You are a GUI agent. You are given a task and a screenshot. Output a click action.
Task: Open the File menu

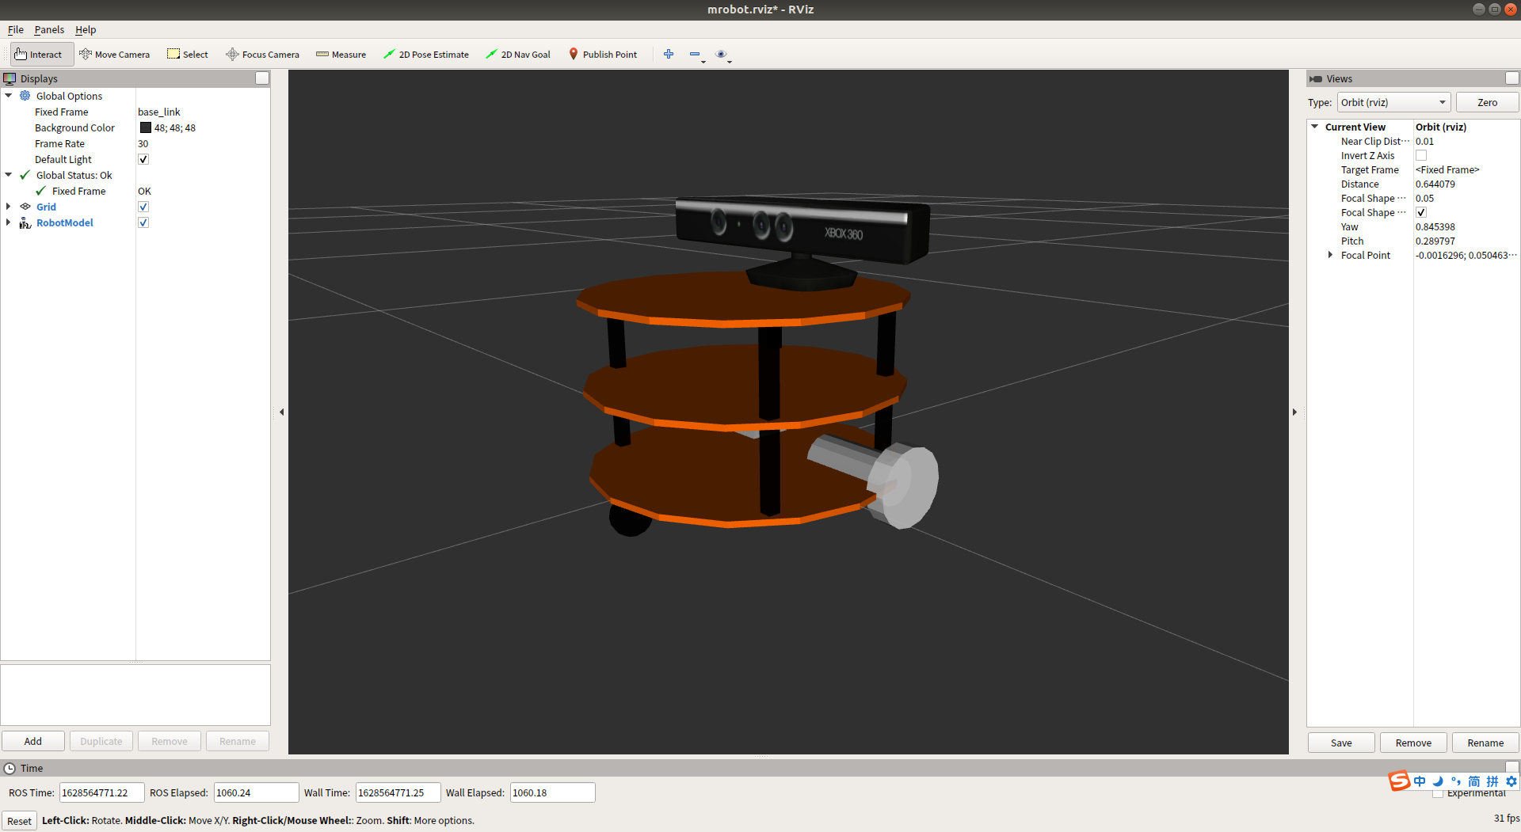click(x=16, y=30)
